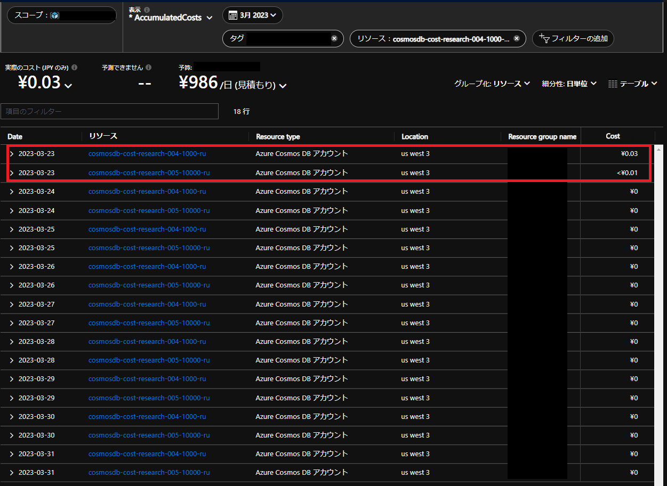
Task: Open cosmosdb-cost-research-005-10000-ru link dated 2023-03-30
Action: pyautogui.click(x=149, y=435)
